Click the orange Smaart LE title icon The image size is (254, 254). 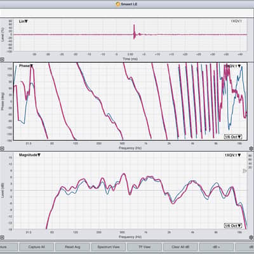click(118, 4)
